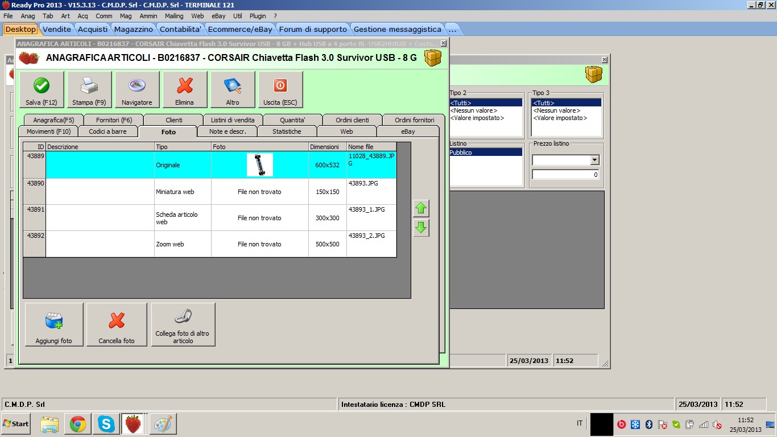Open the Mag menu
The width and height of the screenshot is (777, 437).
[126, 16]
